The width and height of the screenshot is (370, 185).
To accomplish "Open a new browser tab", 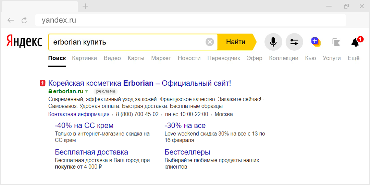I will 85,6.
